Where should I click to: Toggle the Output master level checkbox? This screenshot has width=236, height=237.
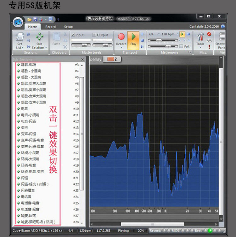[94, 35]
